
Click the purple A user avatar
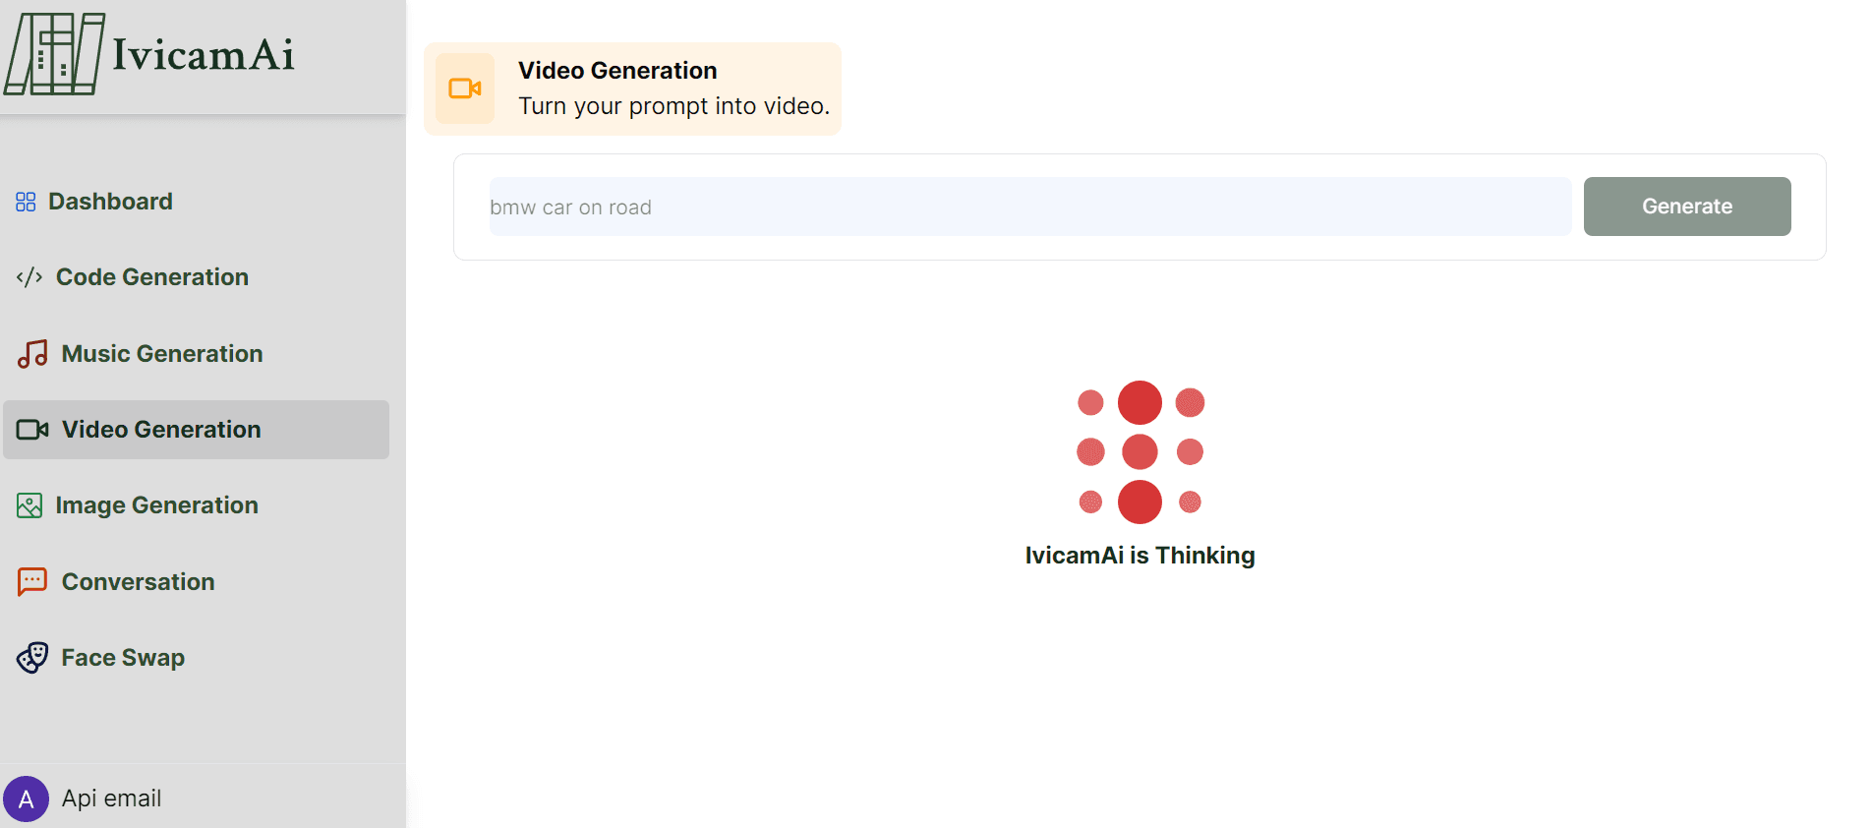[27, 798]
